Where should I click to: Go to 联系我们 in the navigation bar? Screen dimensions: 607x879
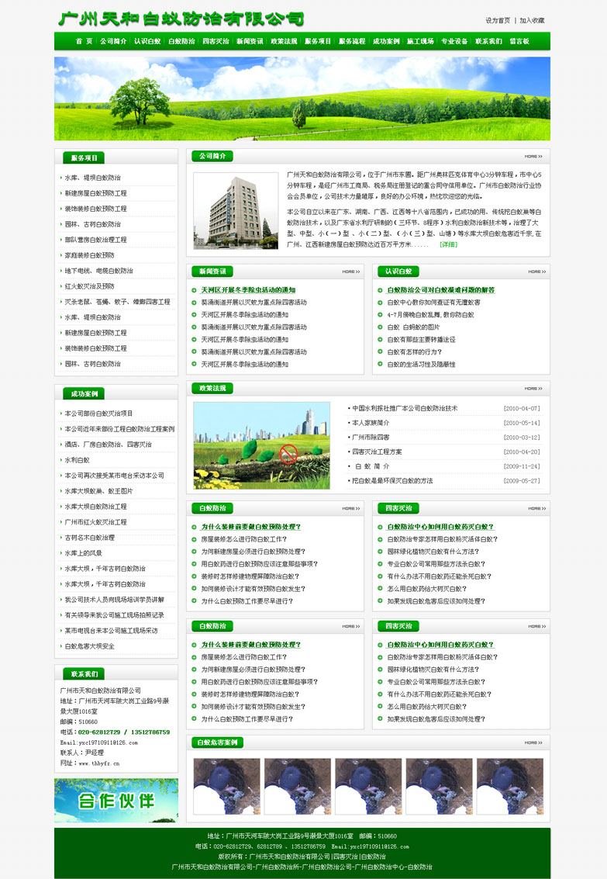(x=488, y=41)
